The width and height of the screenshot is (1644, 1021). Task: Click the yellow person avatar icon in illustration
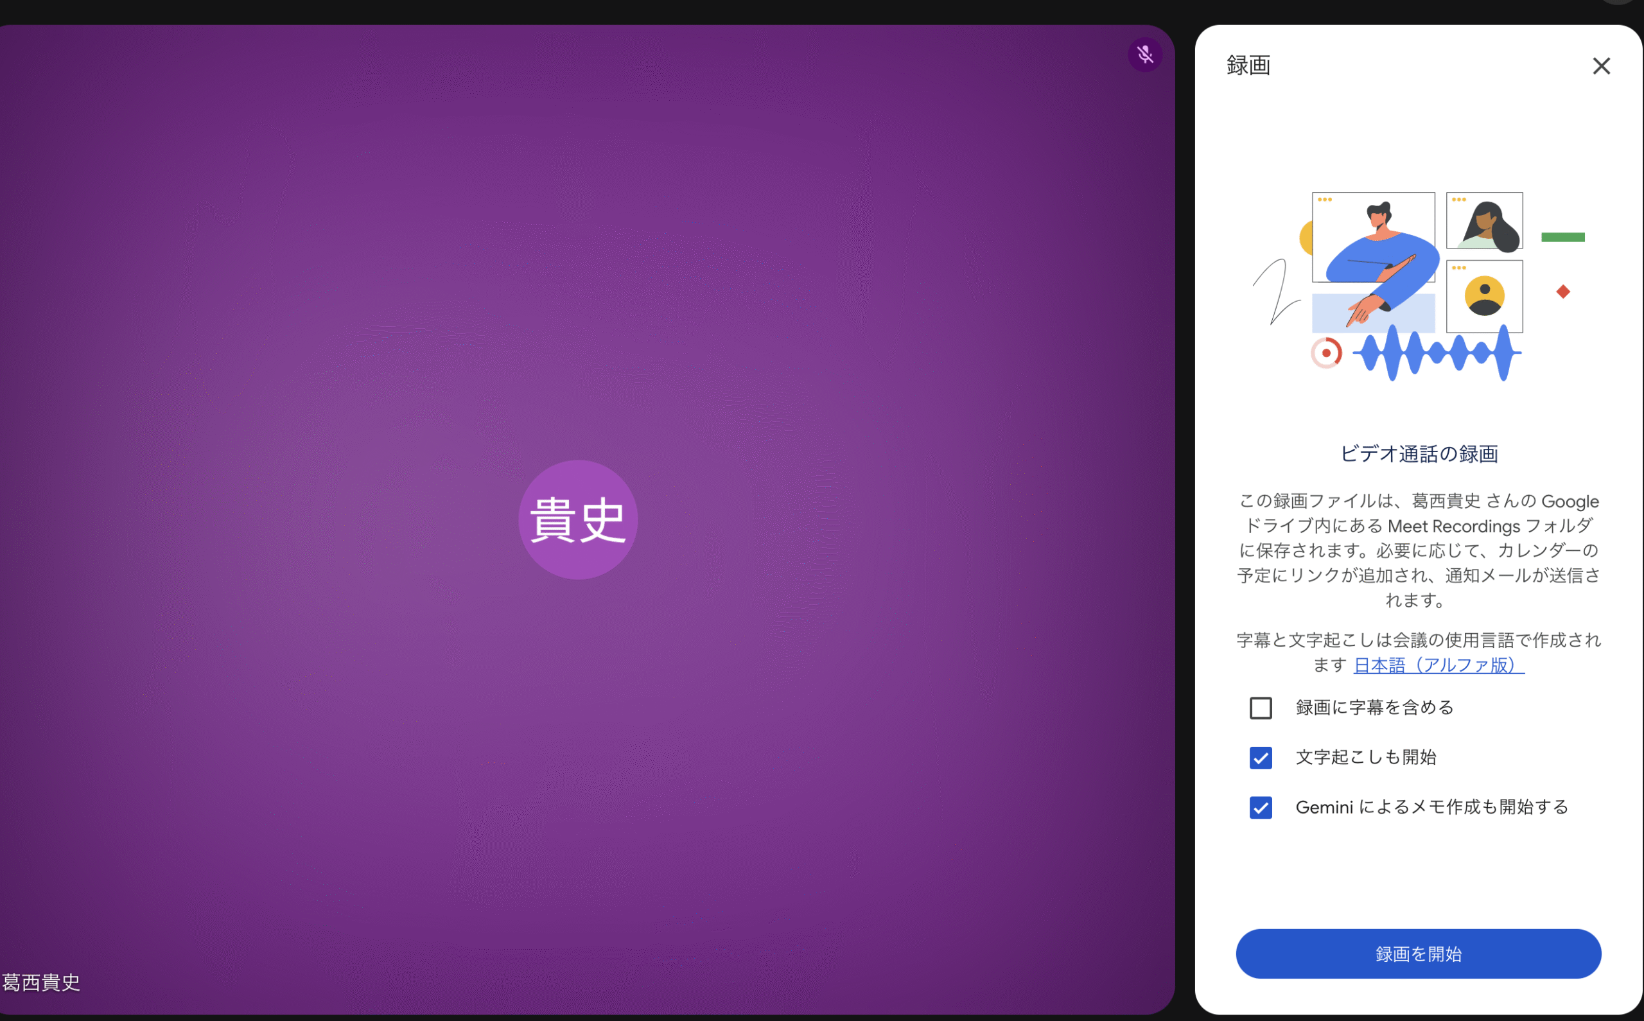(x=1484, y=296)
